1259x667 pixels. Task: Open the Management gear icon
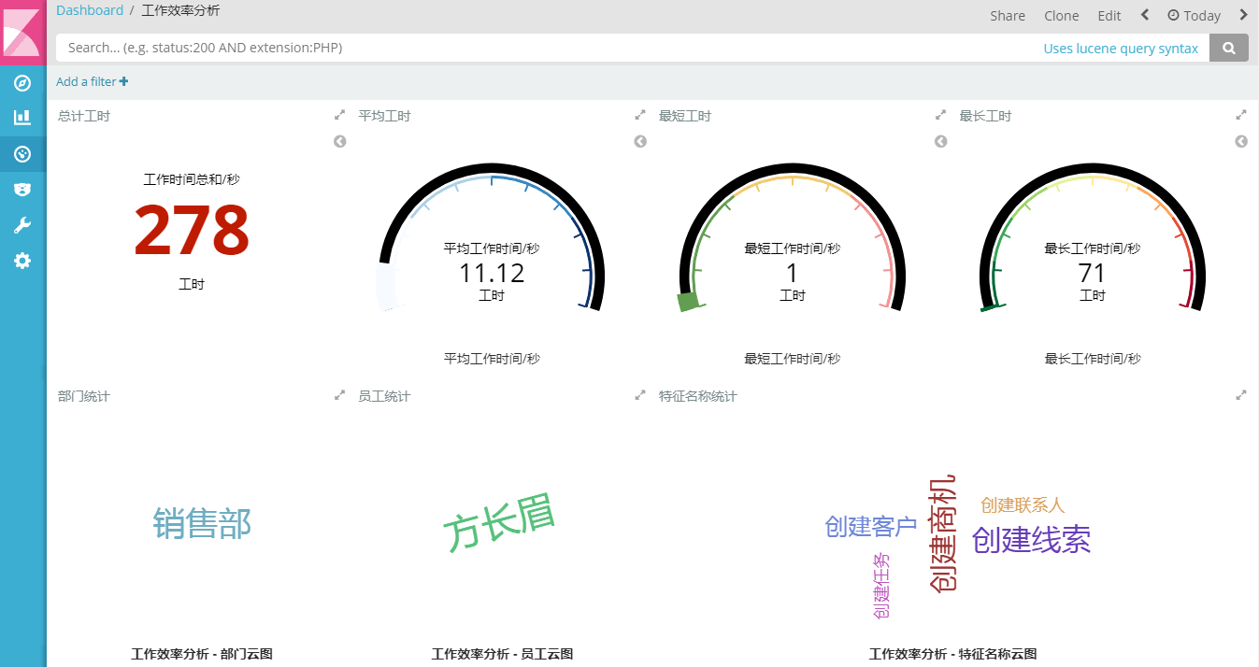(x=22, y=261)
